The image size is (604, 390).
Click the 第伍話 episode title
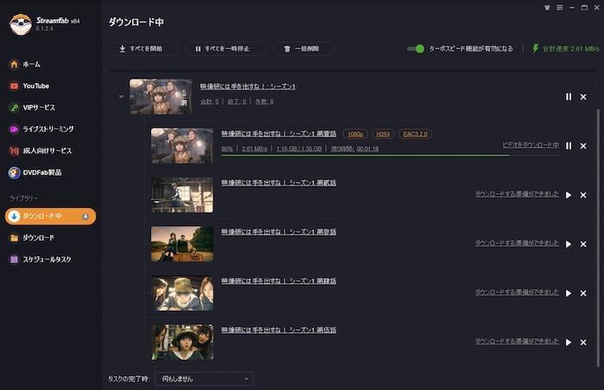pos(279,330)
